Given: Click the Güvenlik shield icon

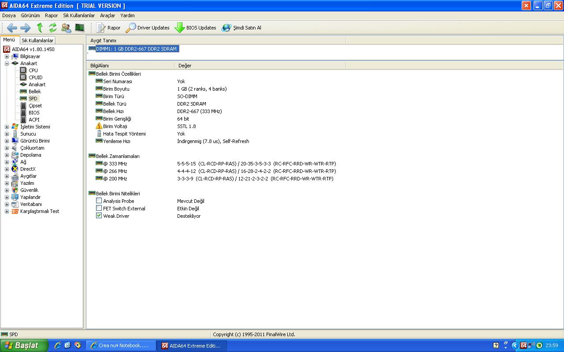Looking at the screenshot, I should pyautogui.click(x=15, y=190).
